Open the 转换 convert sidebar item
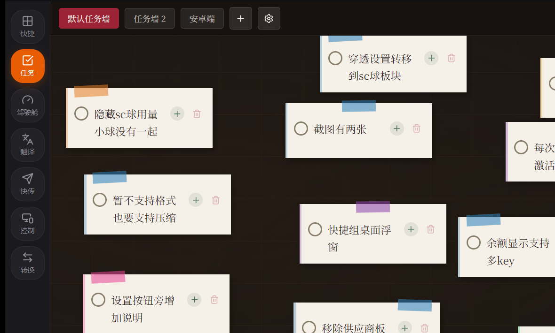 [28, 263]
